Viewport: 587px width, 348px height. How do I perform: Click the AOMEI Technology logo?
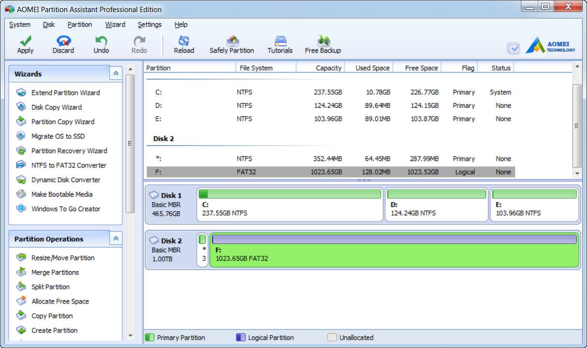coord(551,45)
